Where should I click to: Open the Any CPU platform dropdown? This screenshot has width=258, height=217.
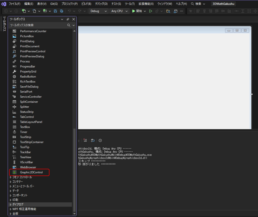coord(120,11)
